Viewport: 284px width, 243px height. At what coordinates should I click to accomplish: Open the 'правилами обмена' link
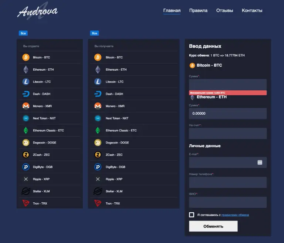click(235, 215)
